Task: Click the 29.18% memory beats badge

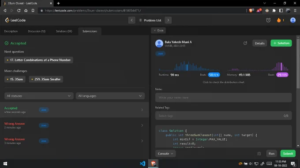Action: click(x=282, y=75)
